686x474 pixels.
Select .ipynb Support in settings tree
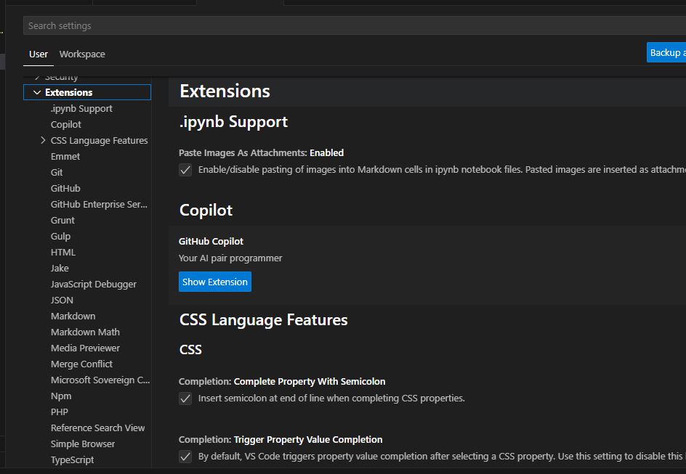pyautogui.click(x=81, y=108)
